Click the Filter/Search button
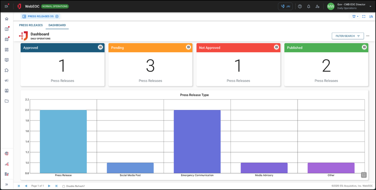Viewport: 376px width, 190px height. (347, 36)
